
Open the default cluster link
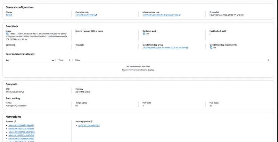[x=9, y=15]
